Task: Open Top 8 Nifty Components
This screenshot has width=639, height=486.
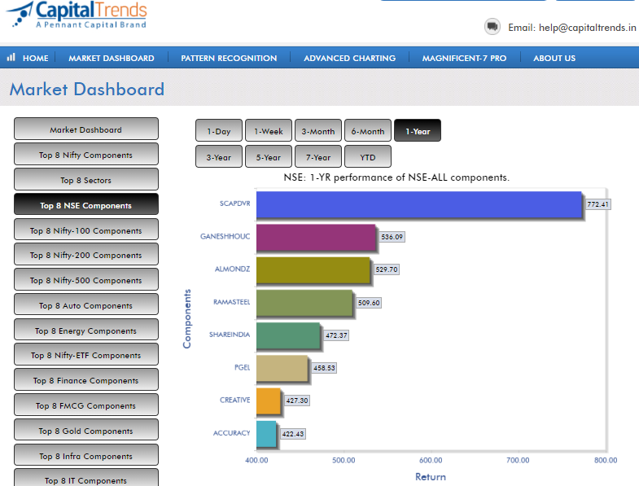Action: pos(86,155)
